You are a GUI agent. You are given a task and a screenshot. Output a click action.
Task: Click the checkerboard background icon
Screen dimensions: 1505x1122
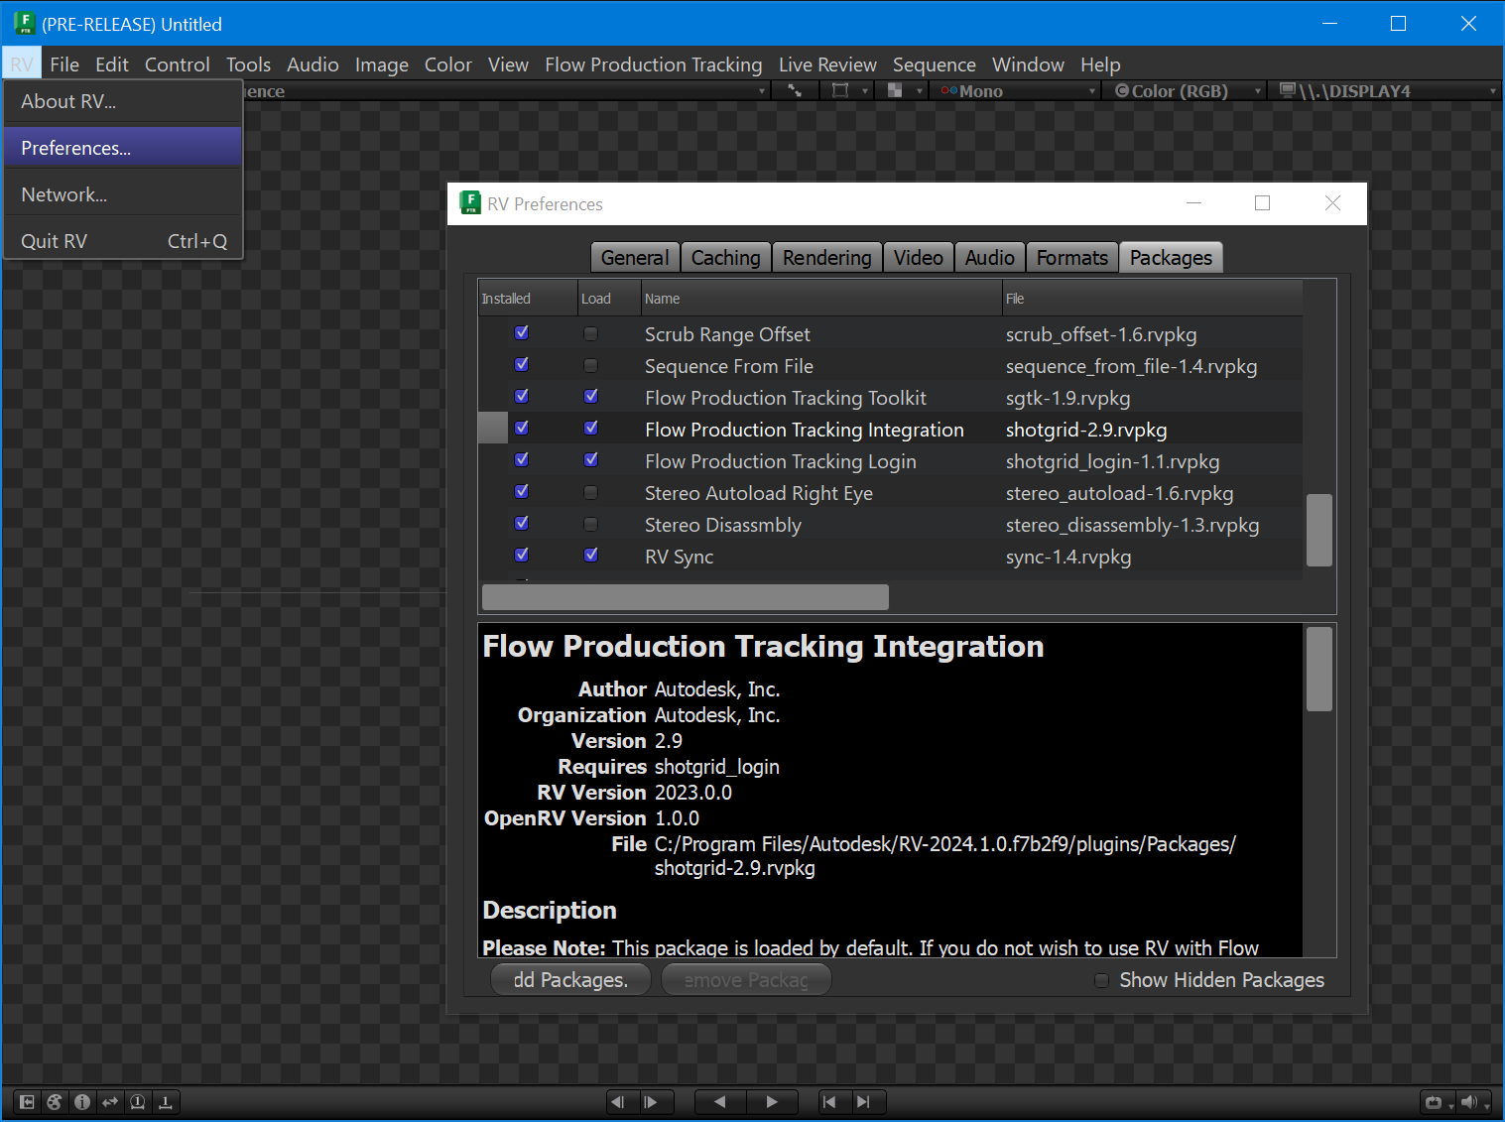click(x=895, y=90)
